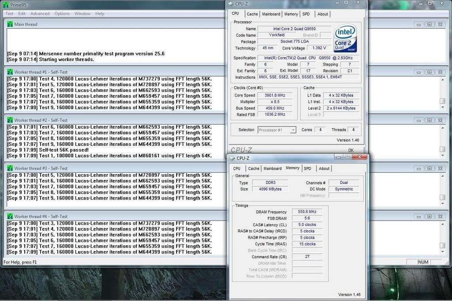
Task: Open the Options menu in Prime95
Action: tap(62, 14)
